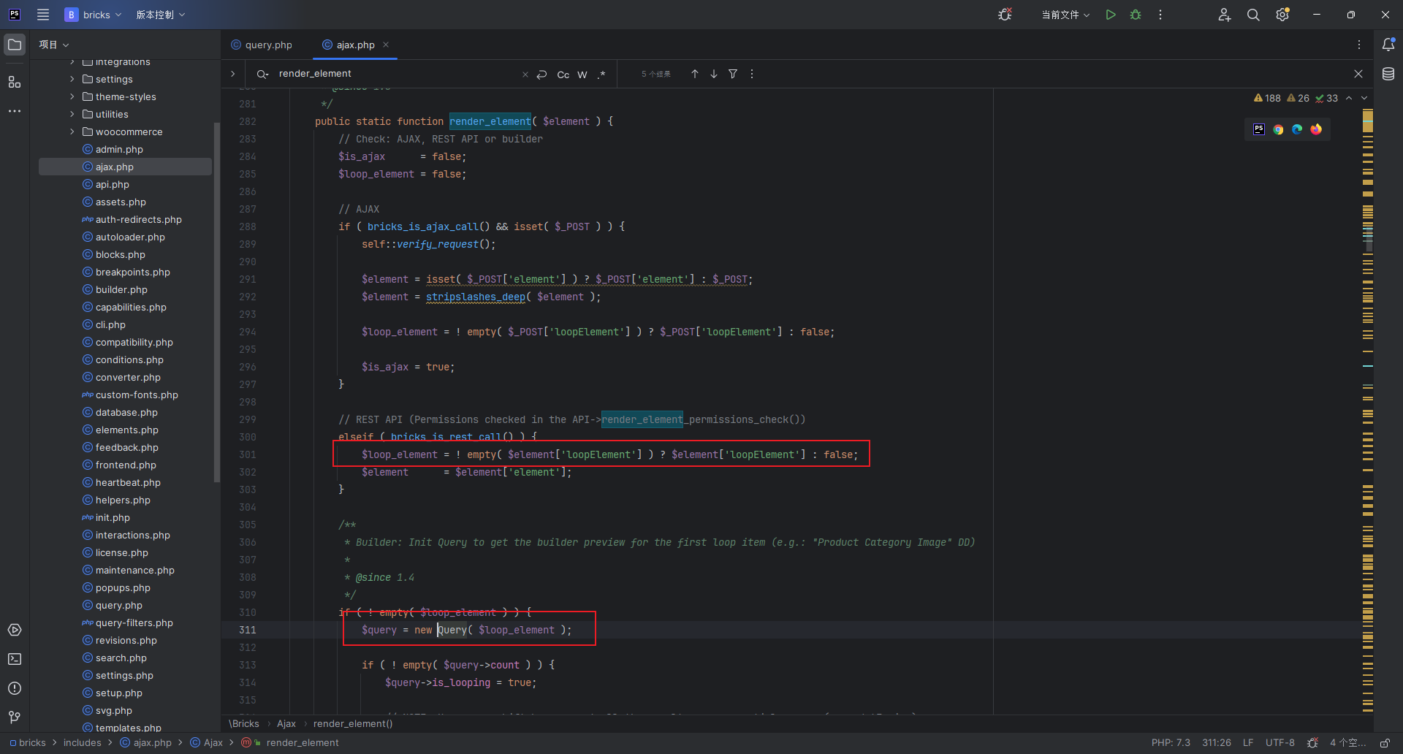The height and width of the screenshot is (754, 1403).
Task: Open more run actions menu
Action: (1160, 15)
